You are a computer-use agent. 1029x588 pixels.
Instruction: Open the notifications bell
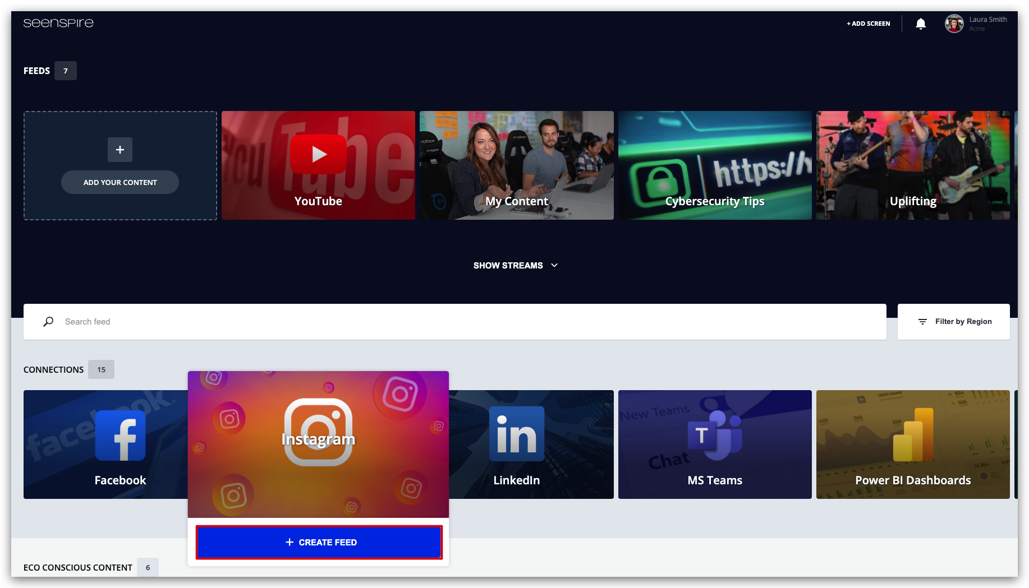point(921,24)
